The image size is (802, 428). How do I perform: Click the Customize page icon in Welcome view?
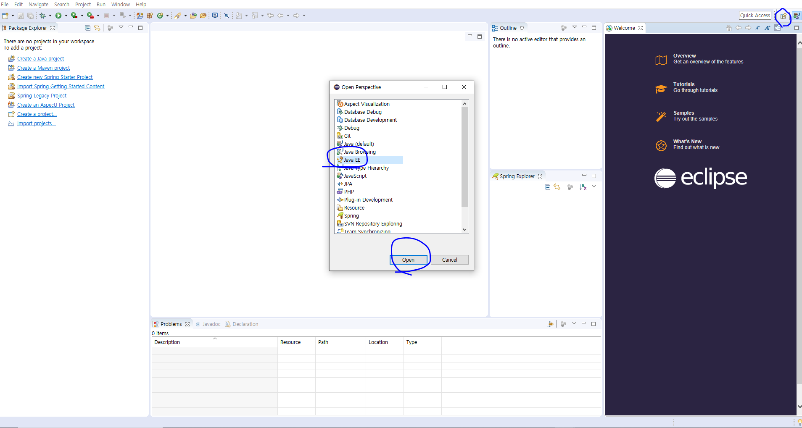click(x=778, y=28)
